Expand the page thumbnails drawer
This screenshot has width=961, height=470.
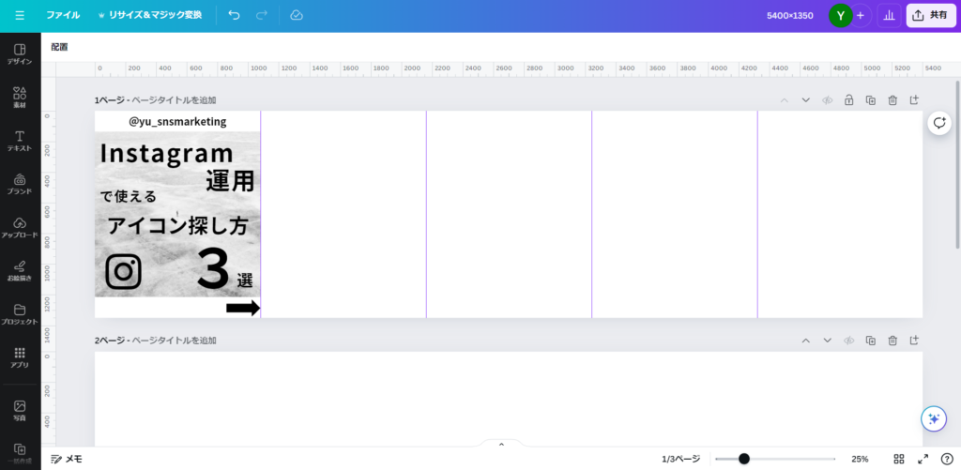(x=501, y=444)
